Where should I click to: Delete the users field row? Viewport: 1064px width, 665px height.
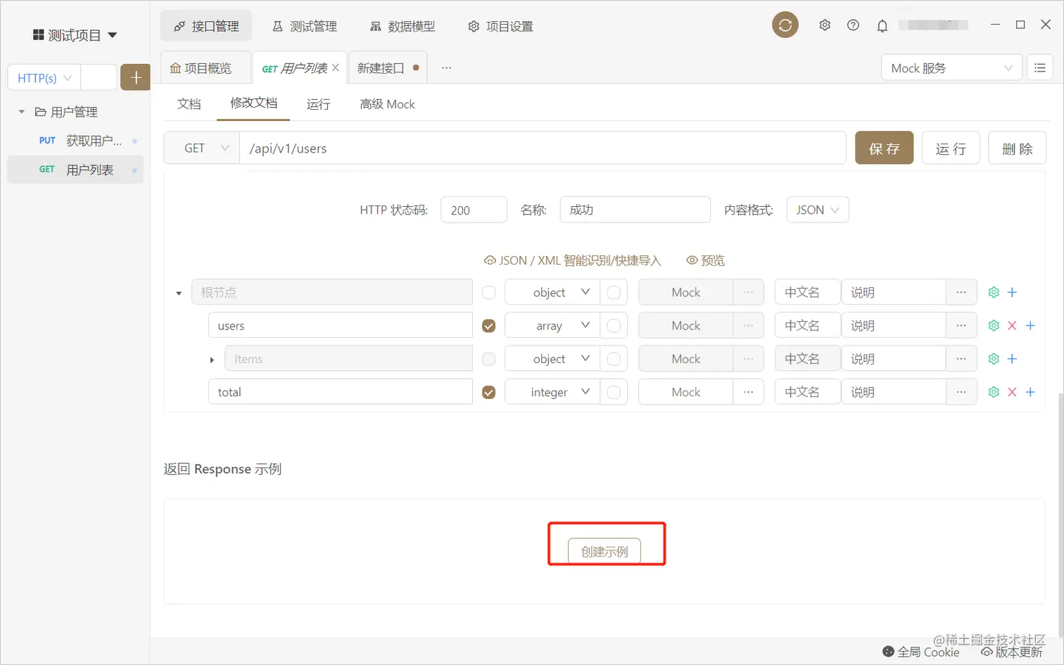coord(1012,325)
